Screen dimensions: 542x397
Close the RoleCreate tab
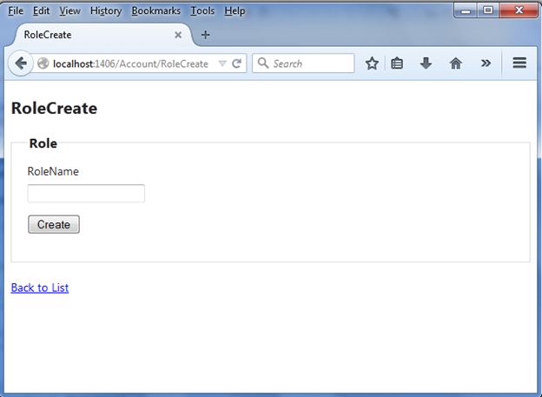point(178,35)
